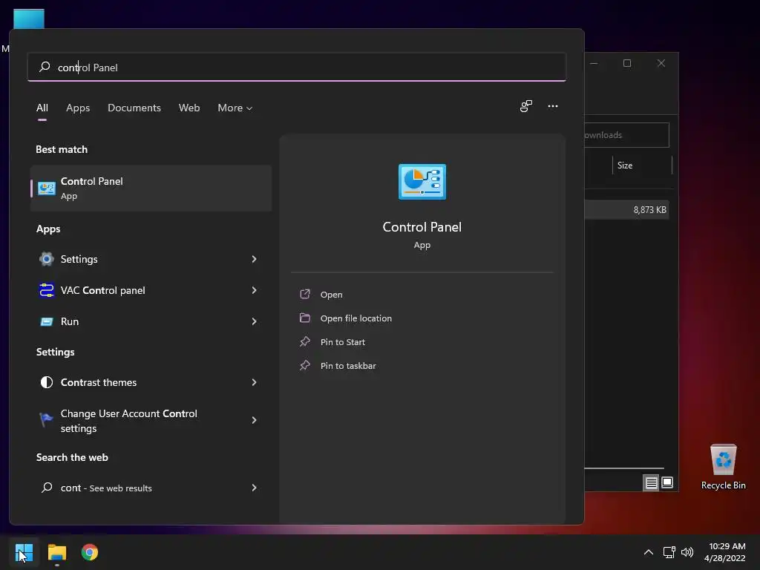Expand the cont web results arrow
Viewport: 760px width, 570px height.
click(x=254, y=488)
